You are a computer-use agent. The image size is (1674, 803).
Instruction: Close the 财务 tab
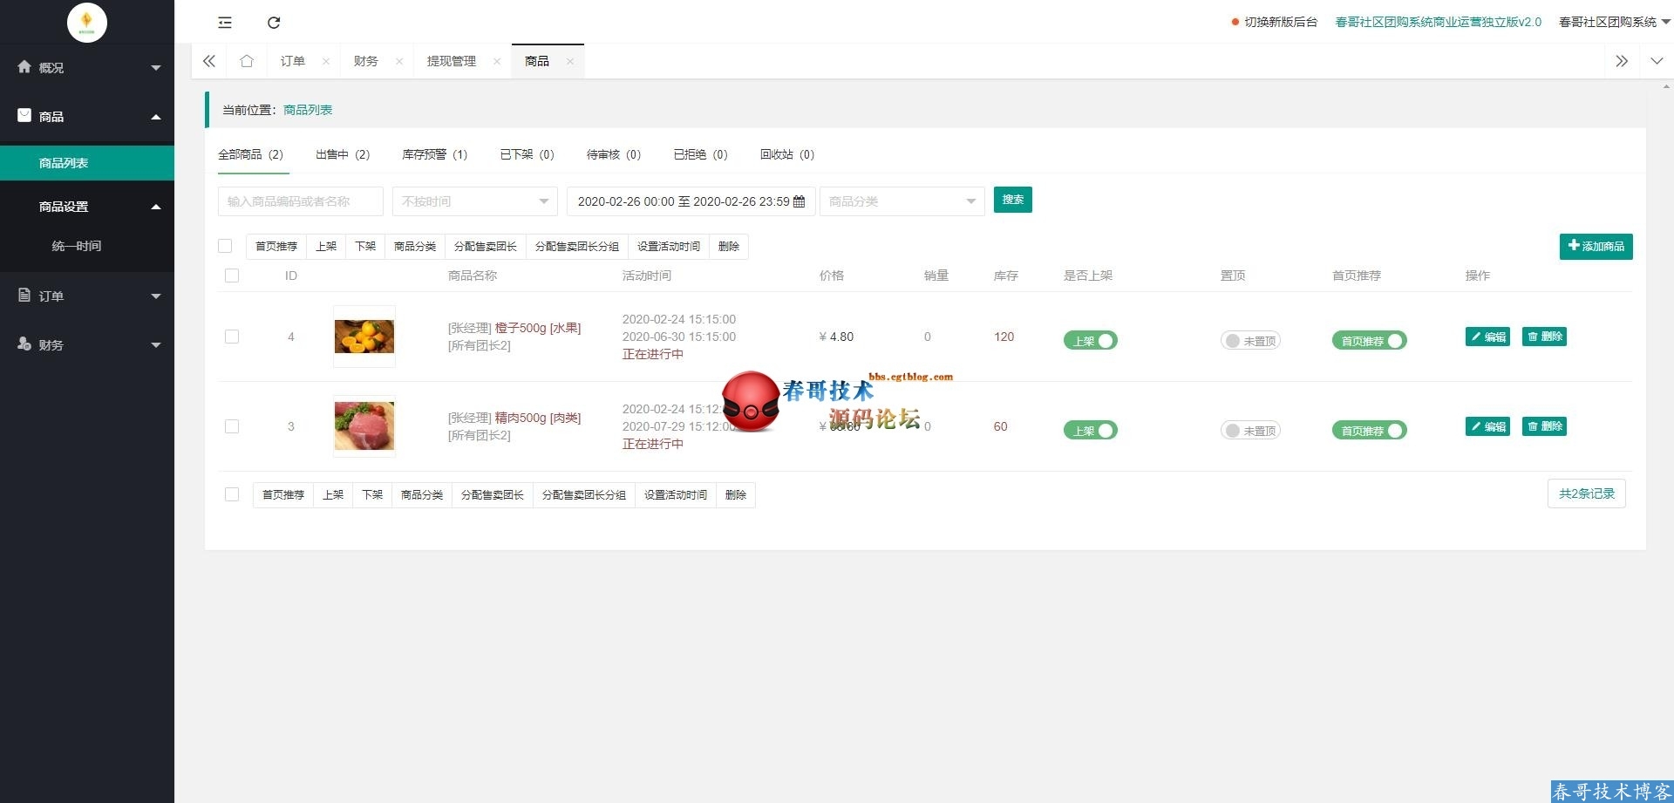click(x=399, y=61)
